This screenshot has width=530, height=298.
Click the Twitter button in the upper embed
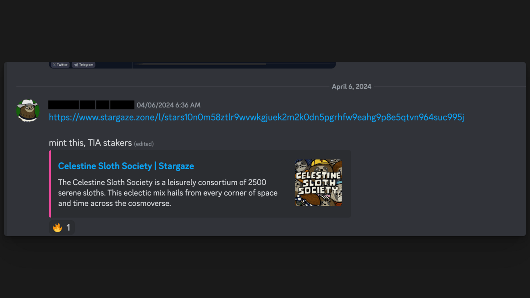coord(60,65)
